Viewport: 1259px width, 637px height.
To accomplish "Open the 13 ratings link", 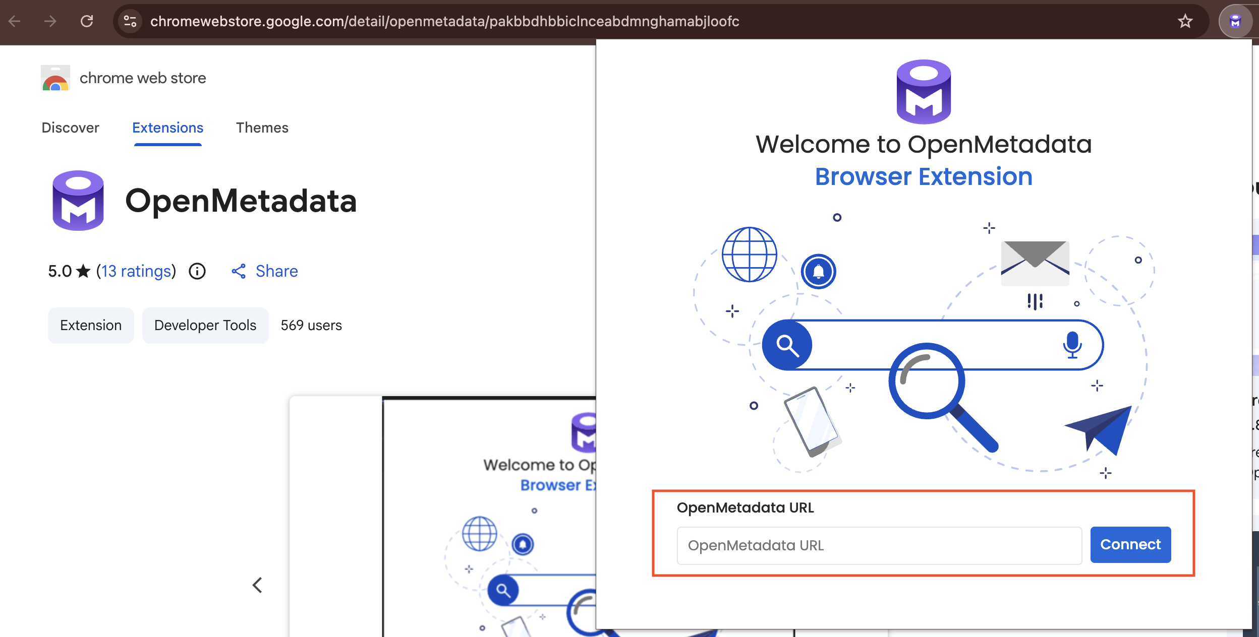I will click(x=136, y=271).
